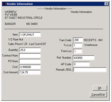Click the Item: label
Viewport: 111px width, 102px height.
click(x=15, y=34)
